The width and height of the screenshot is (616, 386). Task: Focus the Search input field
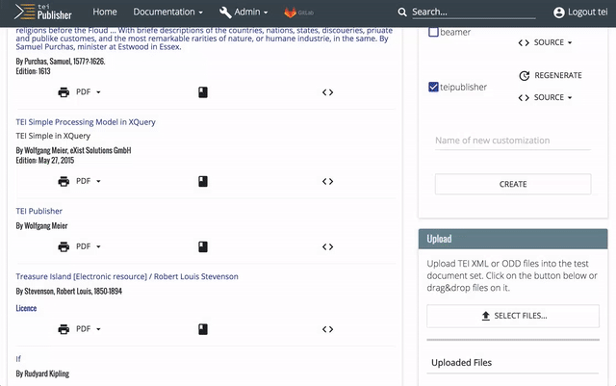474,13
